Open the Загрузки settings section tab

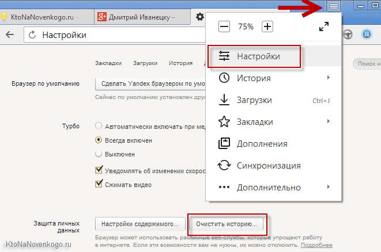point(145,63)
